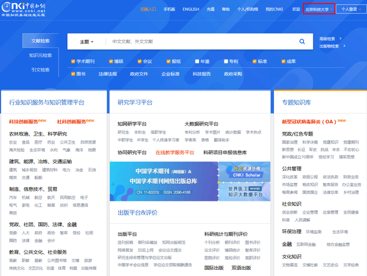Toggle the 学术期刊 checkbox
The image size is (367, 276).
tap(73, 61)
